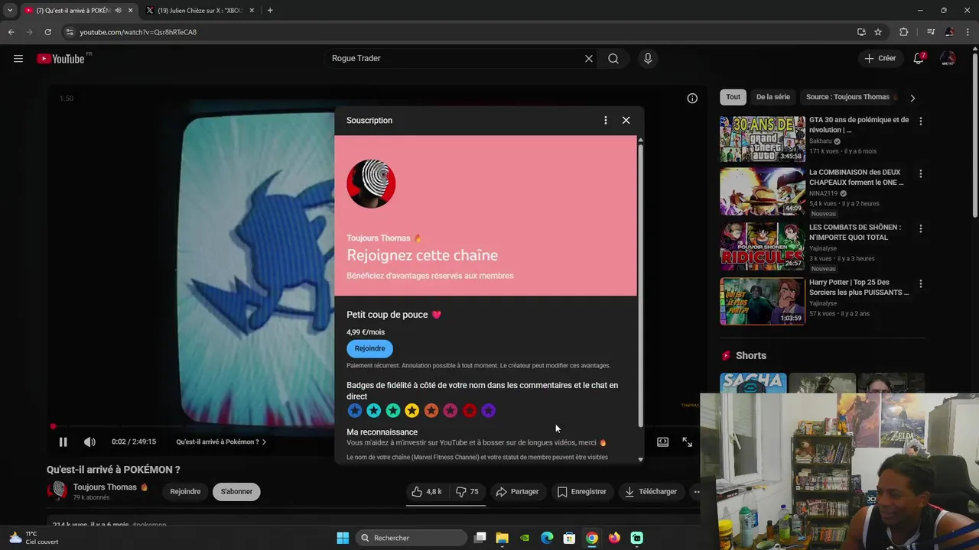
Task: Open Windows Start menu
Action: [343, 538]
